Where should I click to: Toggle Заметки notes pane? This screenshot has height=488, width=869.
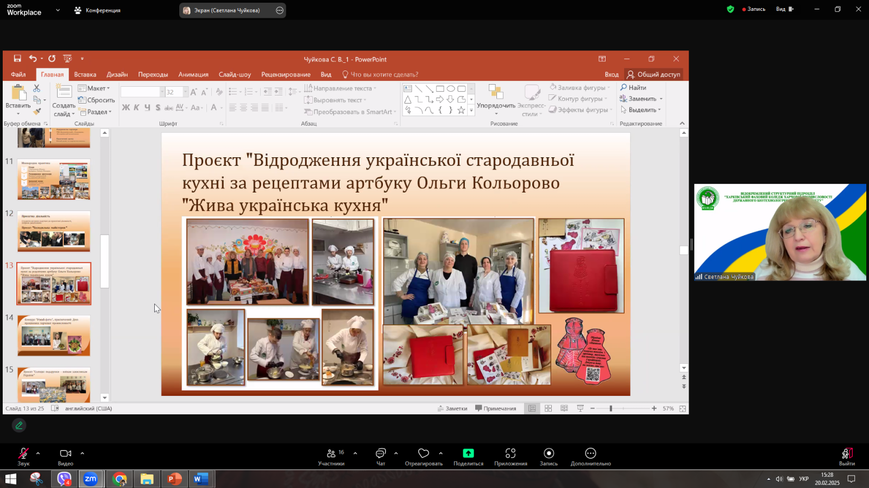click(452, 408)
